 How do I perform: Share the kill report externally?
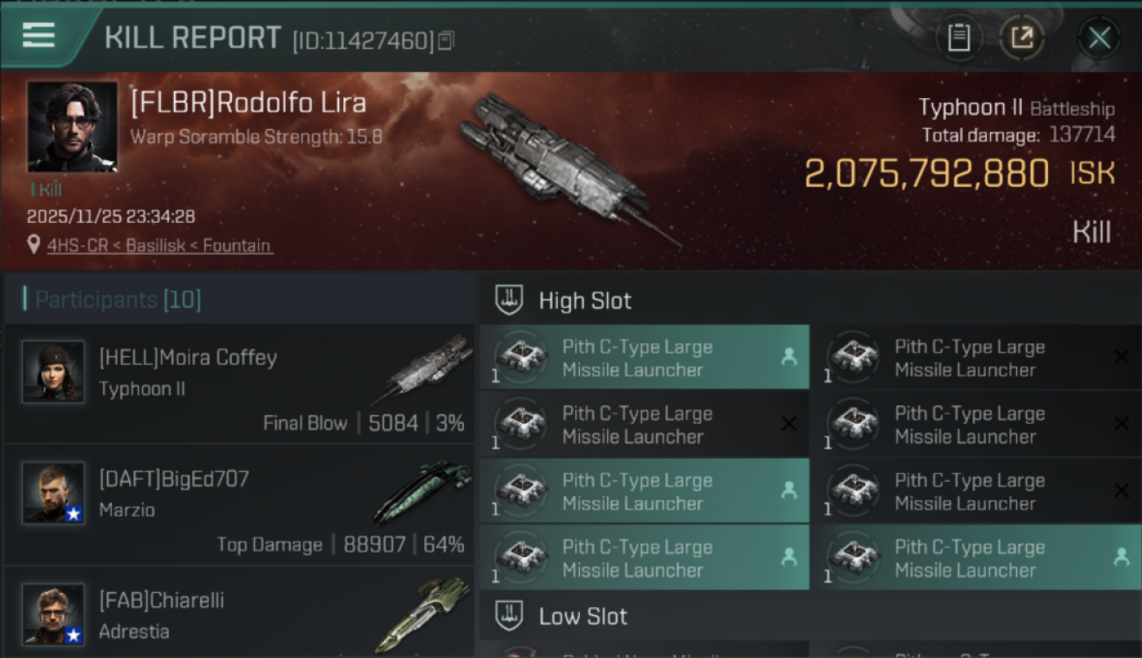click(1022, 38)
